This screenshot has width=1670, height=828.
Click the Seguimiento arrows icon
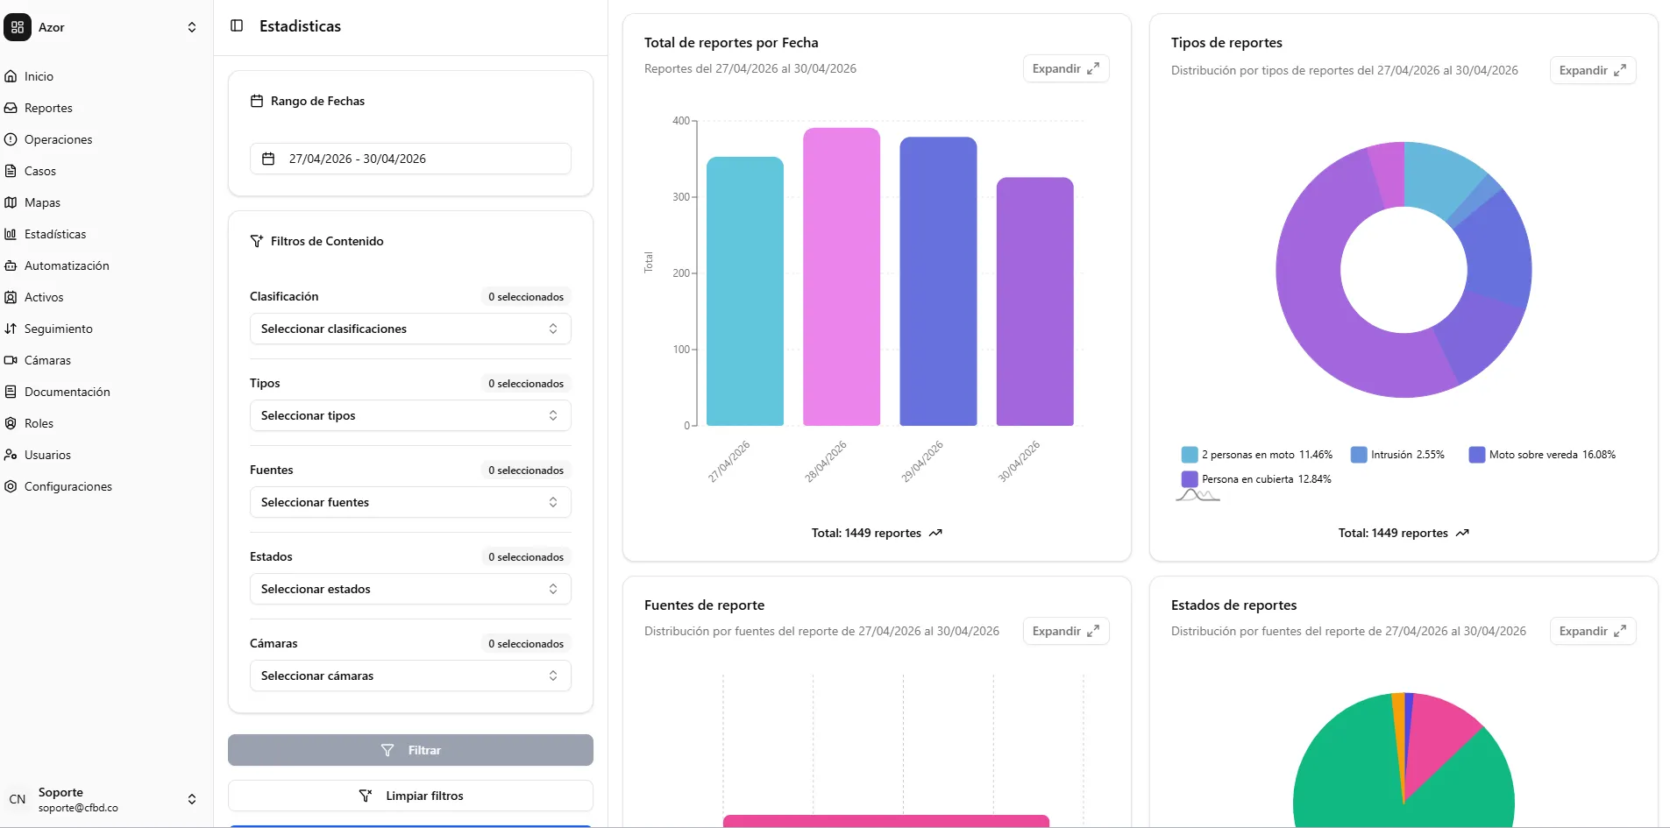pos(11,329)
